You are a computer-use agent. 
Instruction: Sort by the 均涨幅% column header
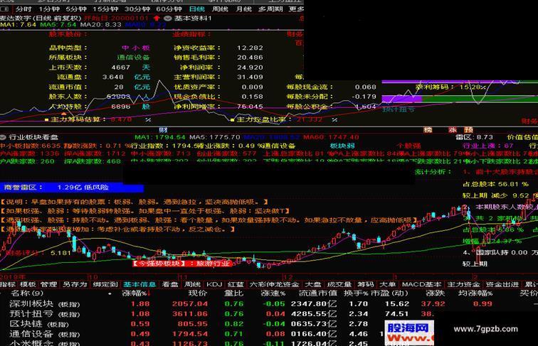(475, 293)
